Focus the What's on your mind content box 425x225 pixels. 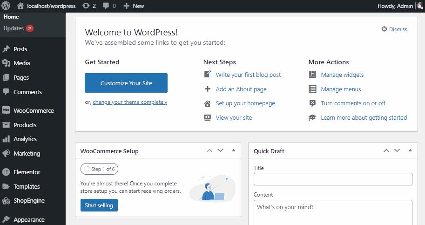coord(333,212)
